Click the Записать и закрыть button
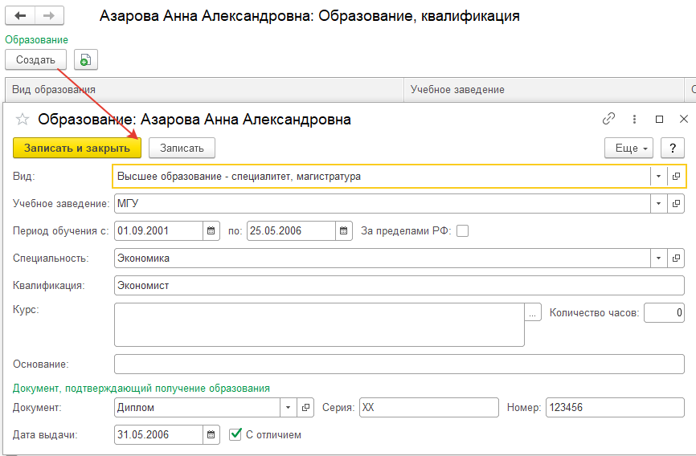Image resolution: width=696 pixels, height=456 pixels. coord(77,148)
